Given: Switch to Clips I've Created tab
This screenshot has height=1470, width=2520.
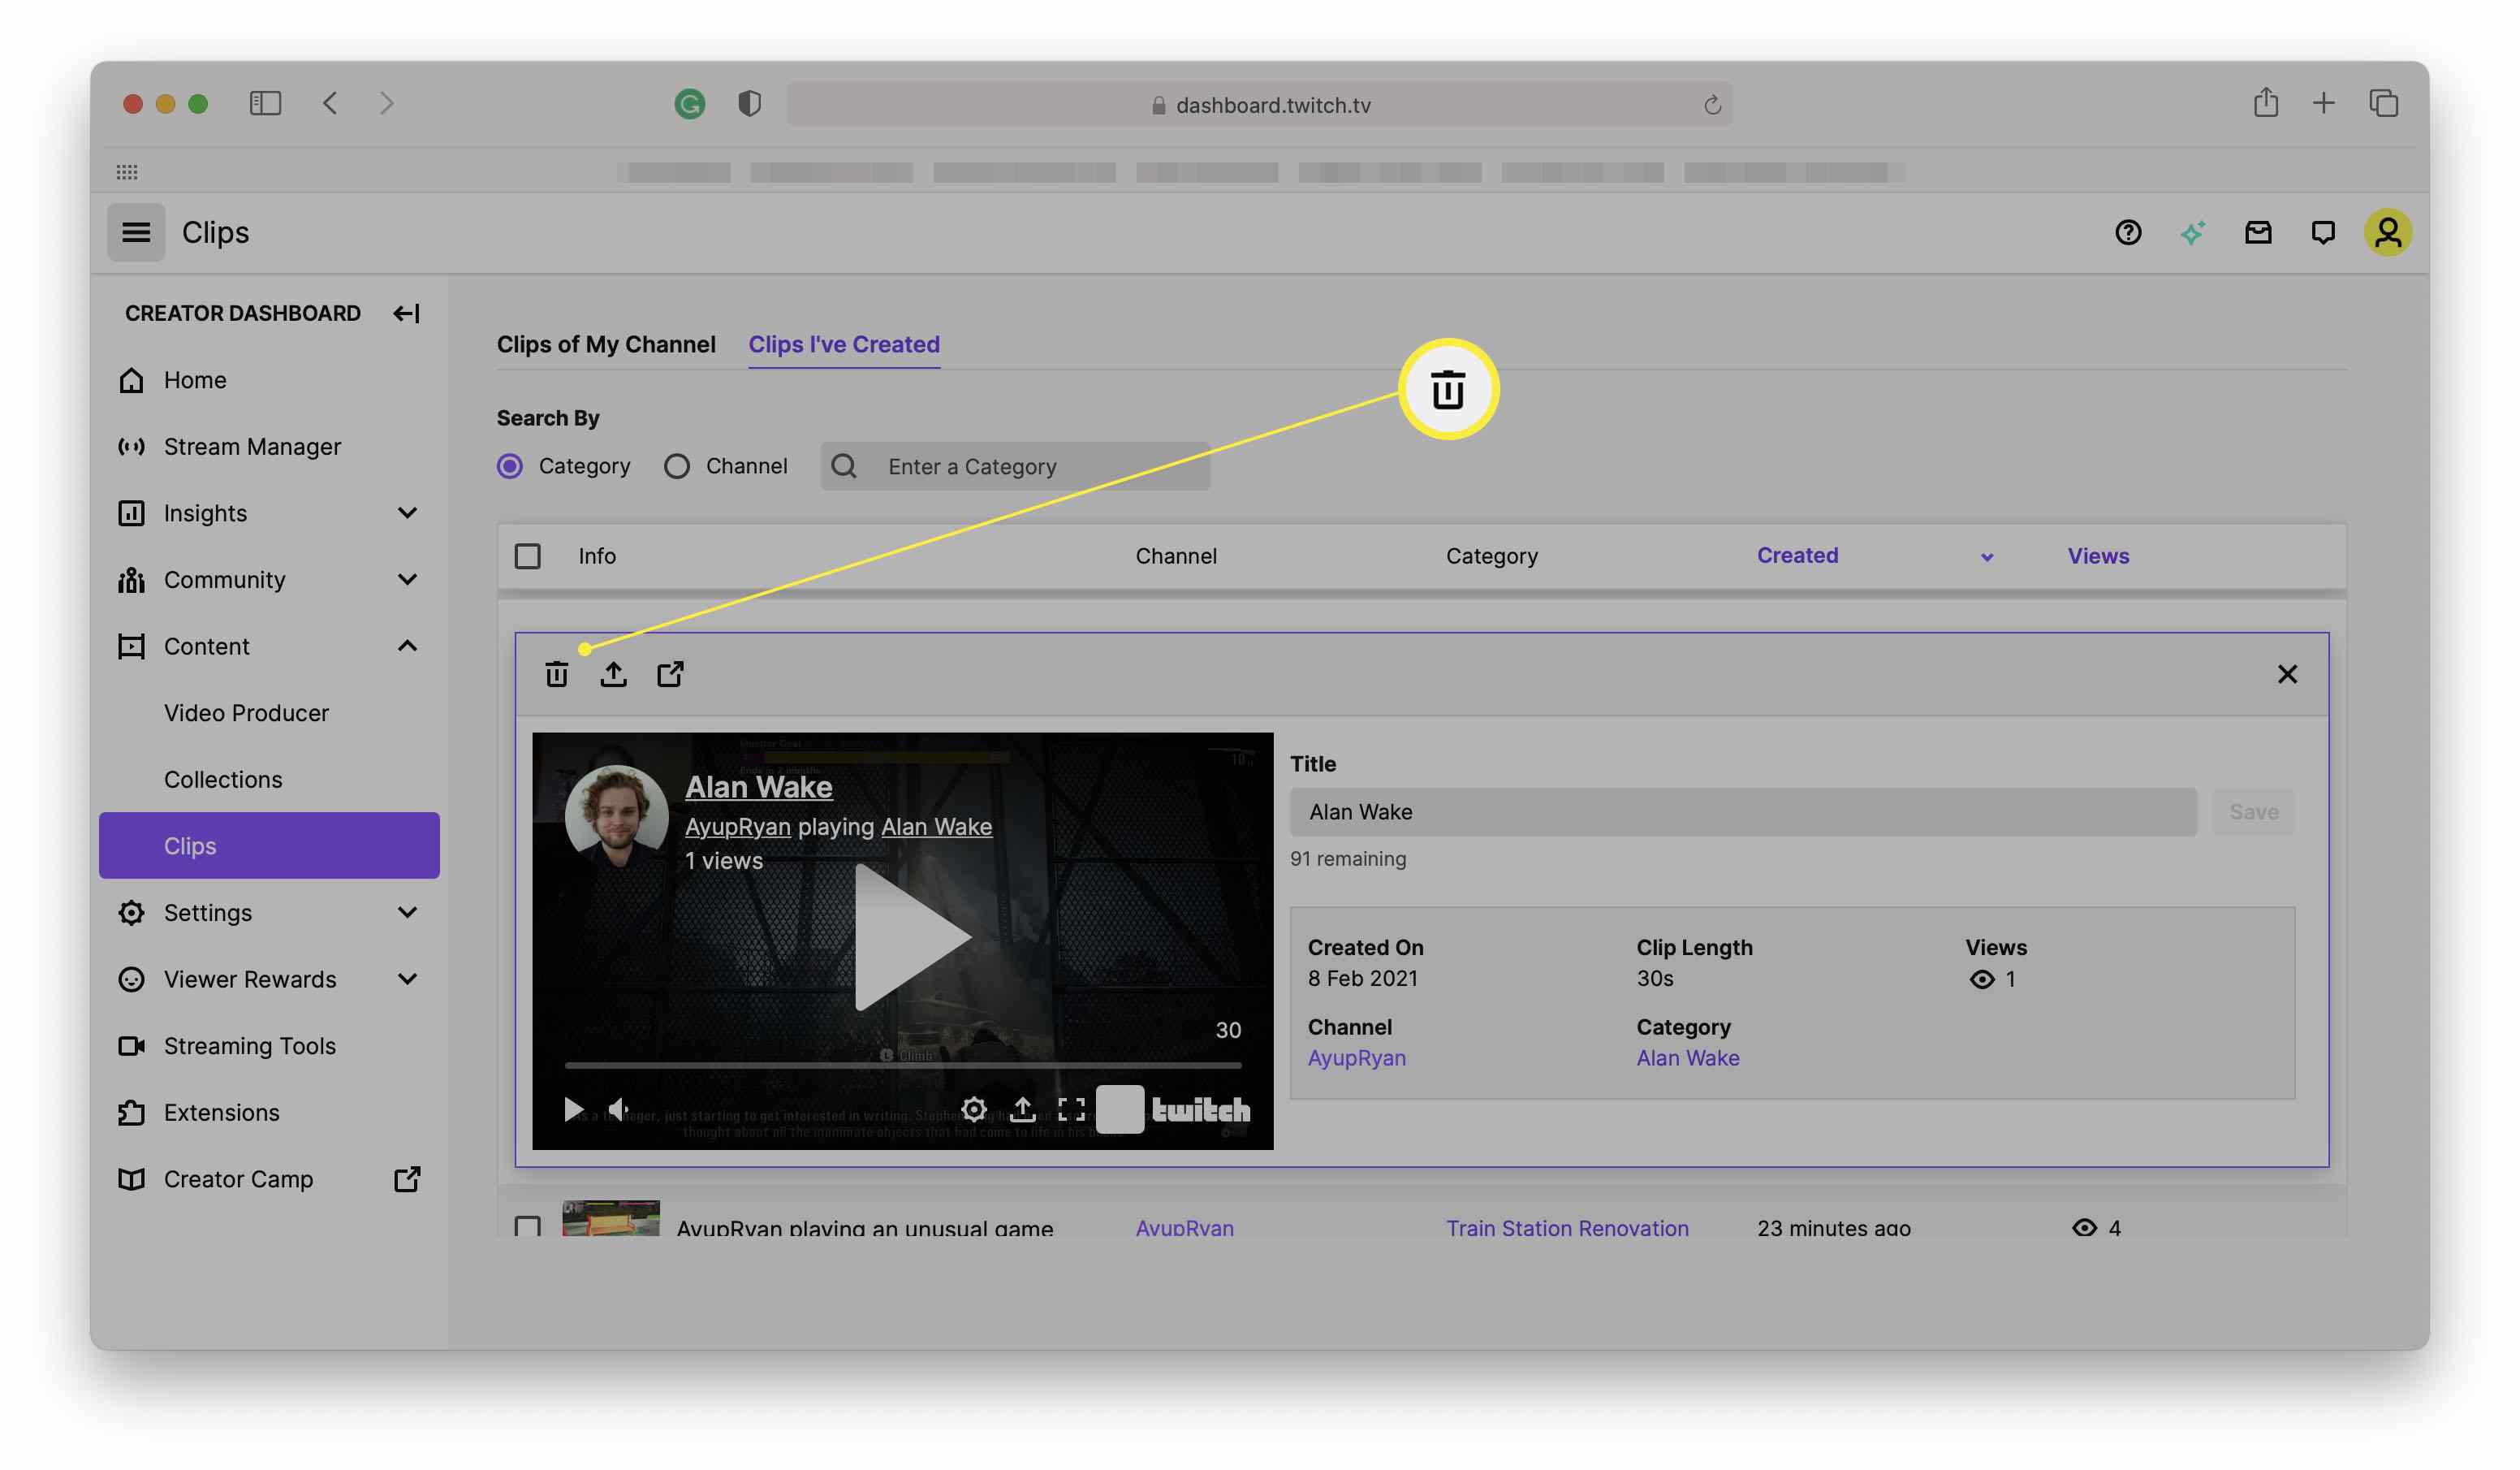Looking at the screenshot, I should pos(844,344).
